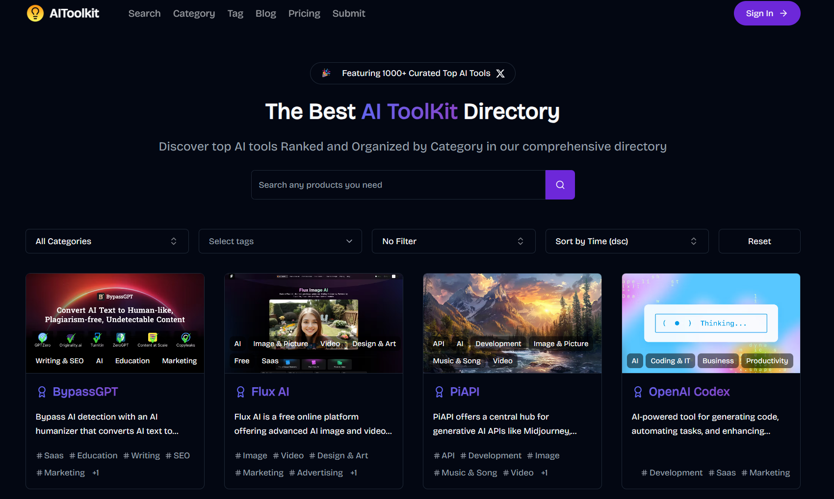Open the Flux AI title link

coord(270,392)
